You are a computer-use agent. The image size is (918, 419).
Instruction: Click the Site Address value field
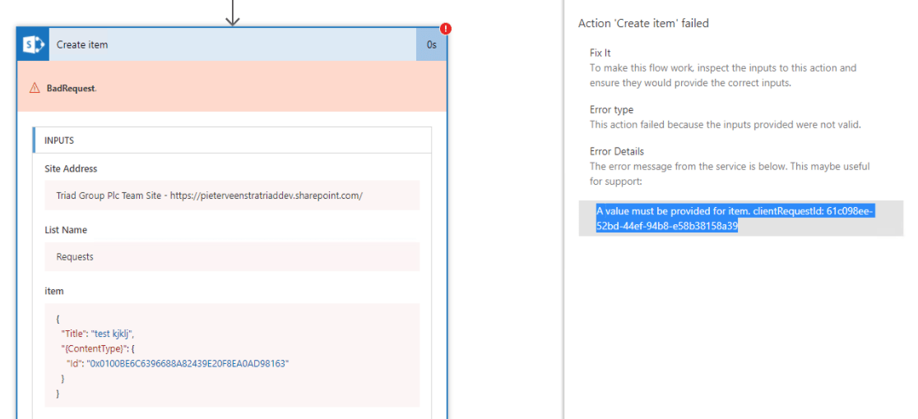coord(233,196)
